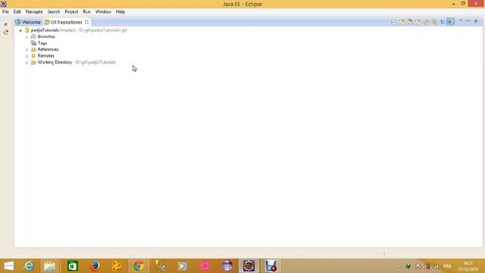
Task: Toggle Link with Editor and Selection
Action: [434, 22]
